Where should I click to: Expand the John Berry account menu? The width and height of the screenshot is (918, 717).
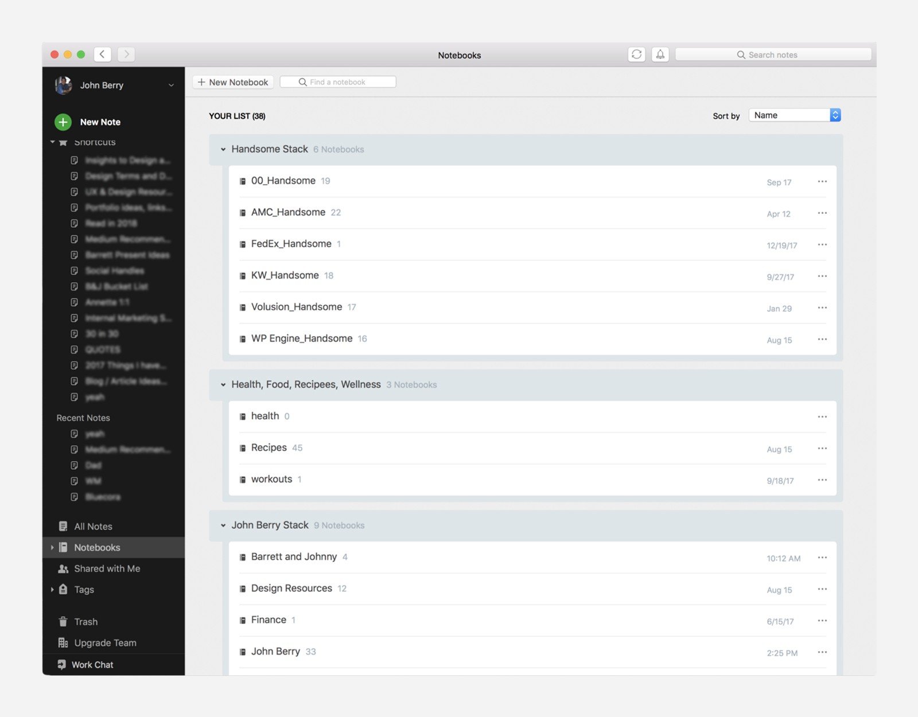click(171, 85)
